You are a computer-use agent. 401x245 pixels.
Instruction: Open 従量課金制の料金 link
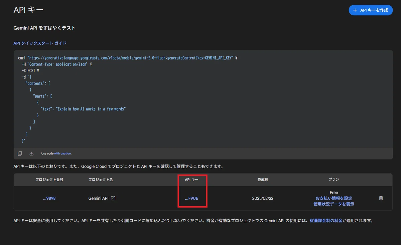click(326, 221)
